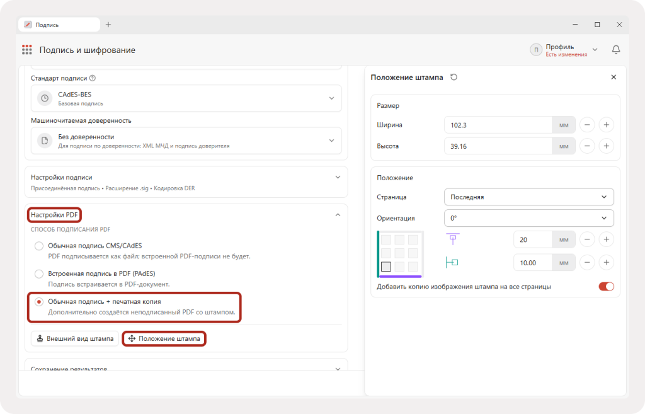Pick the top-right cell of the stamp anchor grid
The width and height of the screenshot is (645, 414).
[413, 239]
